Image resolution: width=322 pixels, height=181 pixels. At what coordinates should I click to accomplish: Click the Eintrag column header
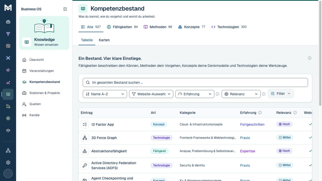(87, 113)
